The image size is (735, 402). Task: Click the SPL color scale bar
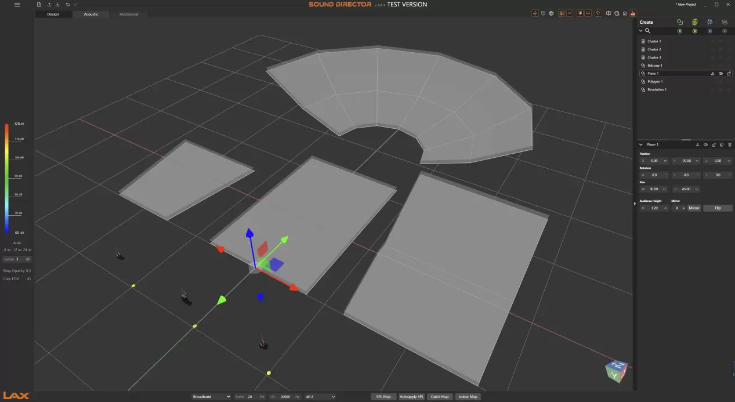(x=7, y=178)
